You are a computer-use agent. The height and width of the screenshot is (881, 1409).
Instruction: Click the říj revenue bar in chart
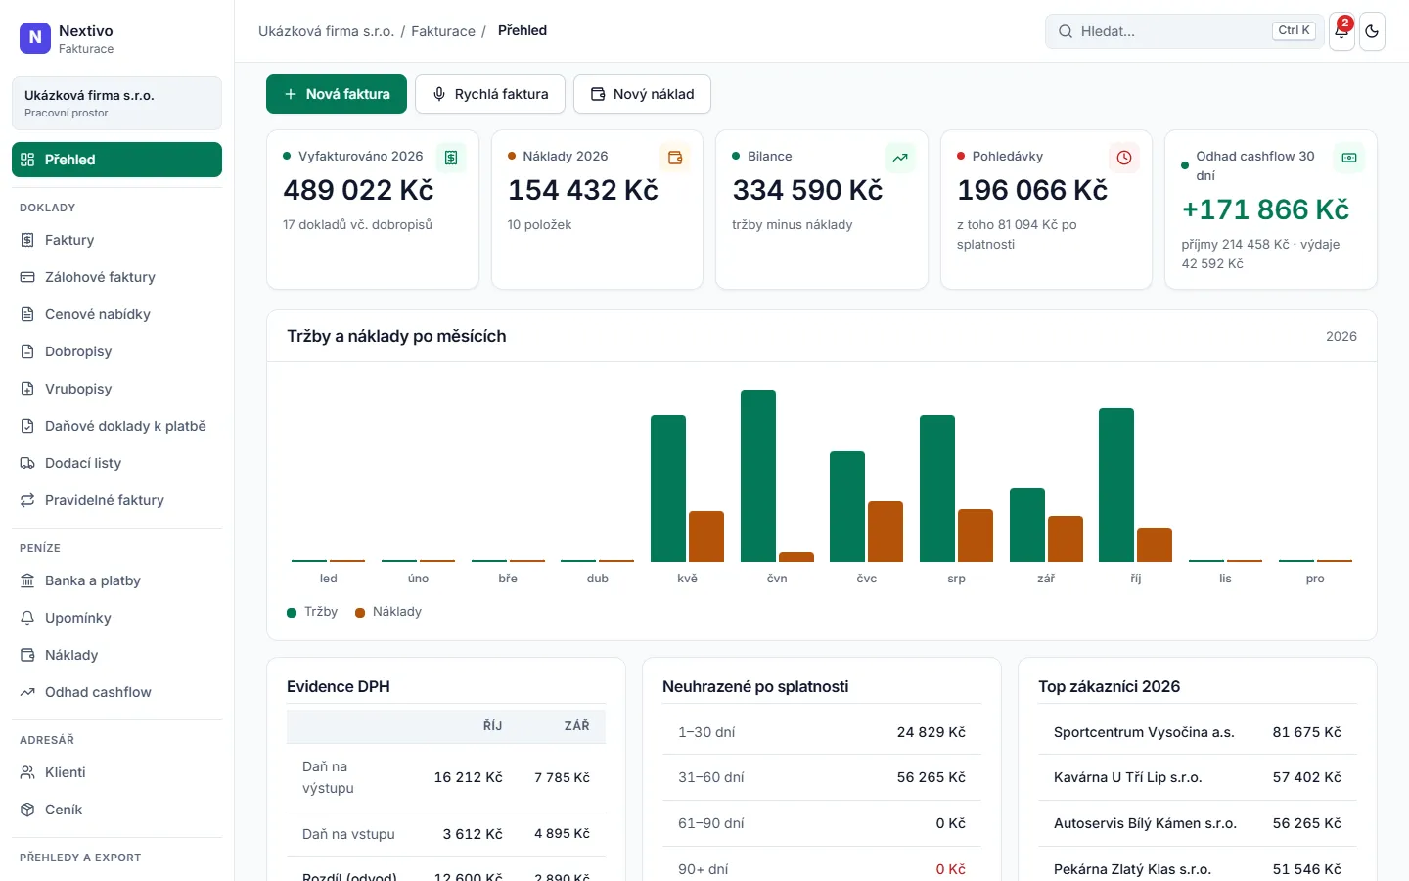point(1116,486)
